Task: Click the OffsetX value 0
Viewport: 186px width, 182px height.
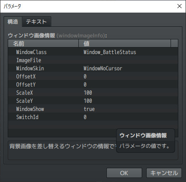Action: (85, 76)
